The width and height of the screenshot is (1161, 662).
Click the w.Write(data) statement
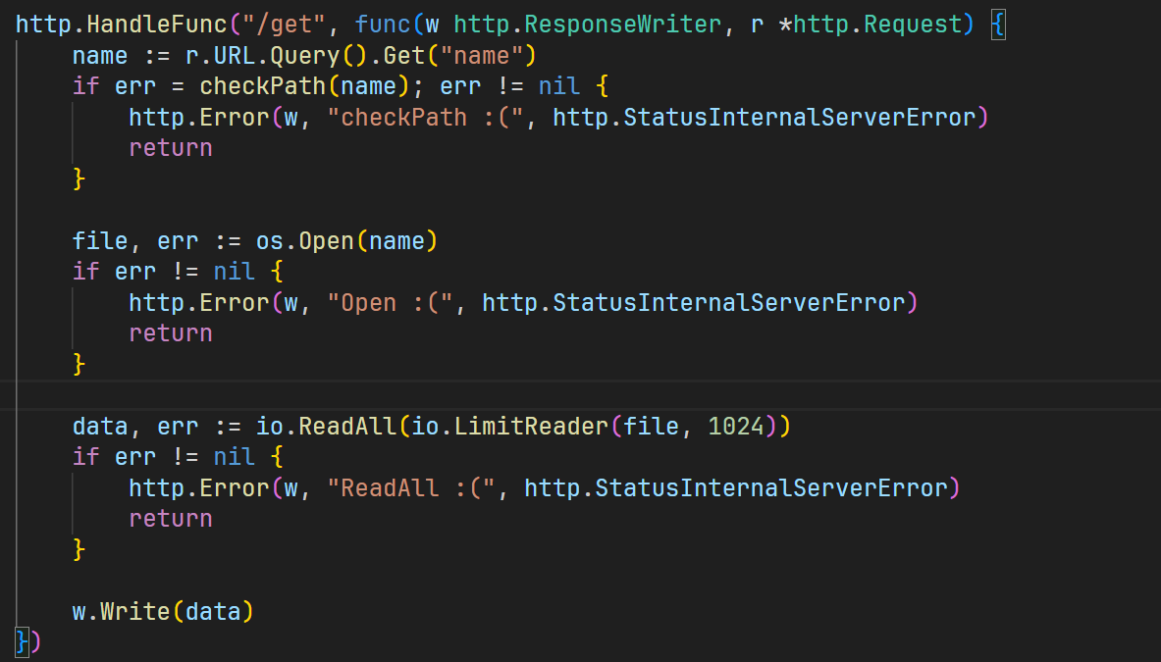(x=163, y=612)
